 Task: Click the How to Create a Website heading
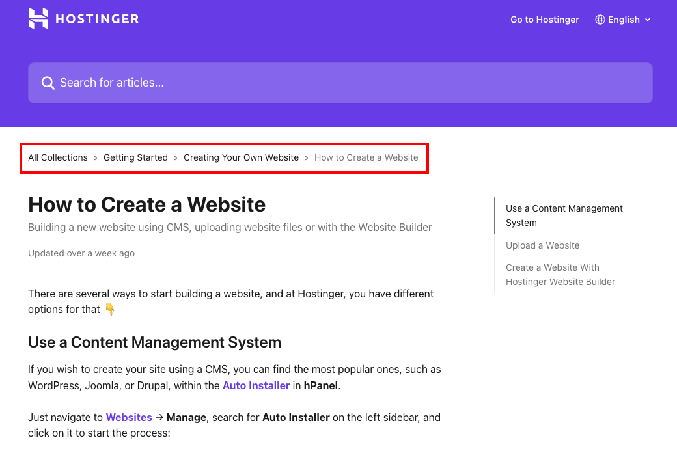pyautogui.click(x=147, y=204)
